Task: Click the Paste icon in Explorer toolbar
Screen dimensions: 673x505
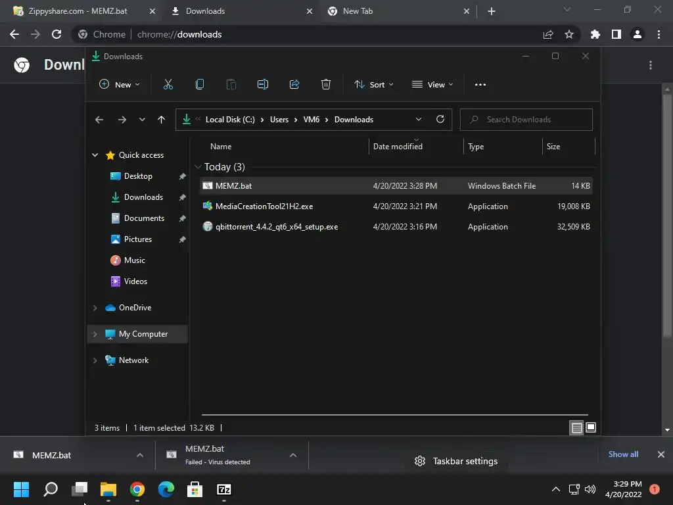Action: click(x=231, y=85)
